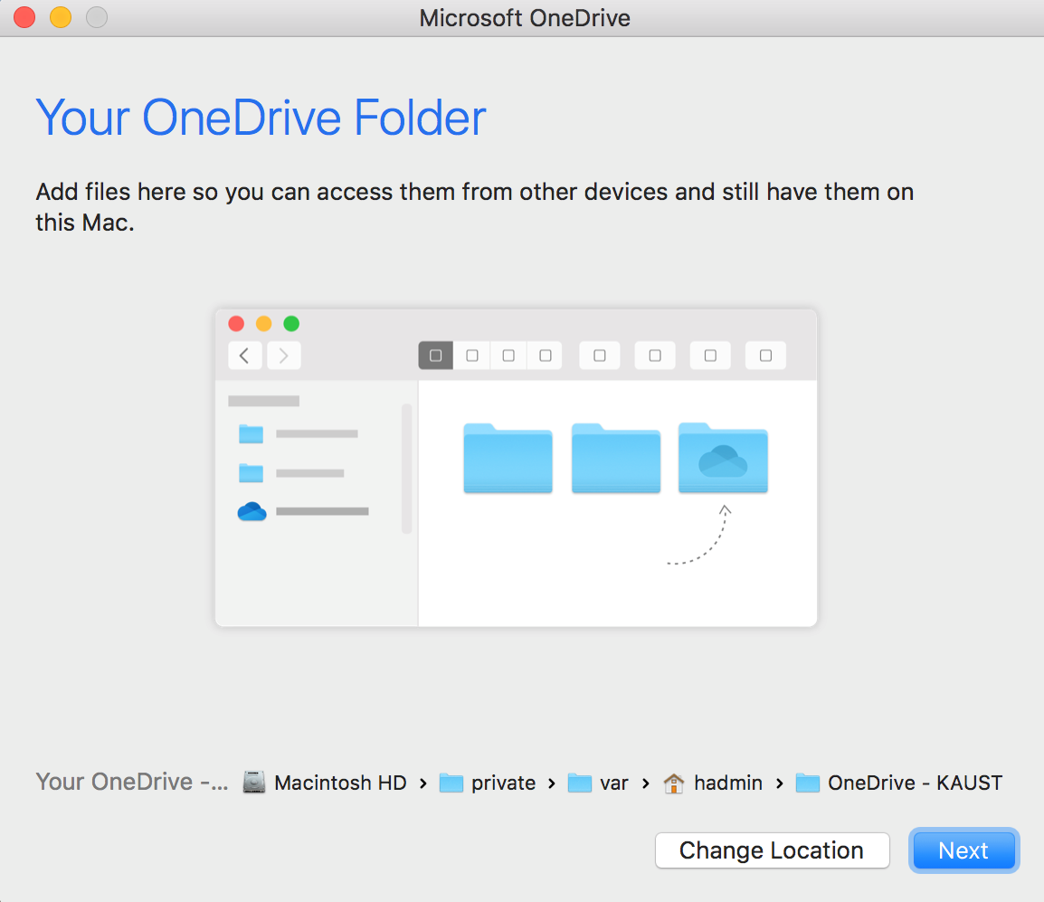Click the green zoom dot in the illustration window
Screen dimensions: 1044x902
(291, 323)
